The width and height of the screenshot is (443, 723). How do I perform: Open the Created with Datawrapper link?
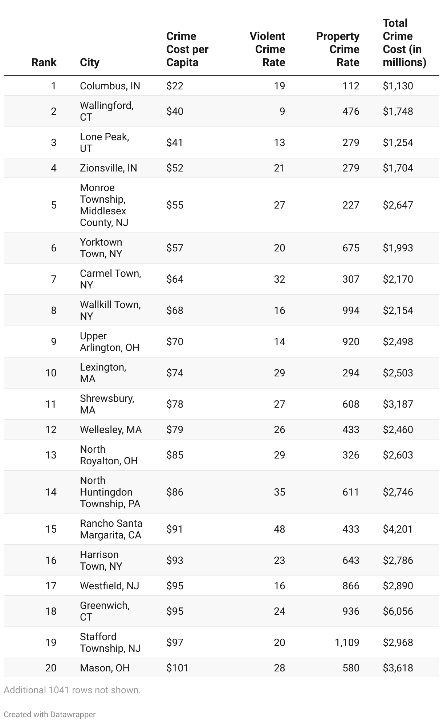(x=50, y=714)
